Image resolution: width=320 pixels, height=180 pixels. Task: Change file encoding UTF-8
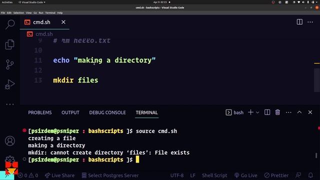click(x=176, y=175)
